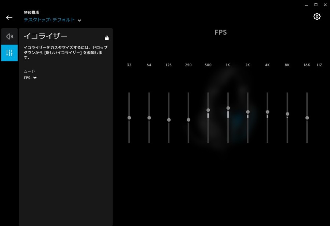Click the 500 Hz slider handle

click(208, 110)
